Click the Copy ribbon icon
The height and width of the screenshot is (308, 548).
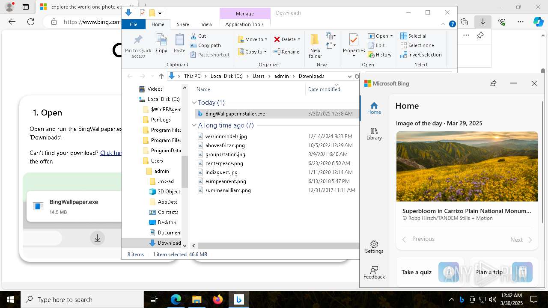(161, 44)
